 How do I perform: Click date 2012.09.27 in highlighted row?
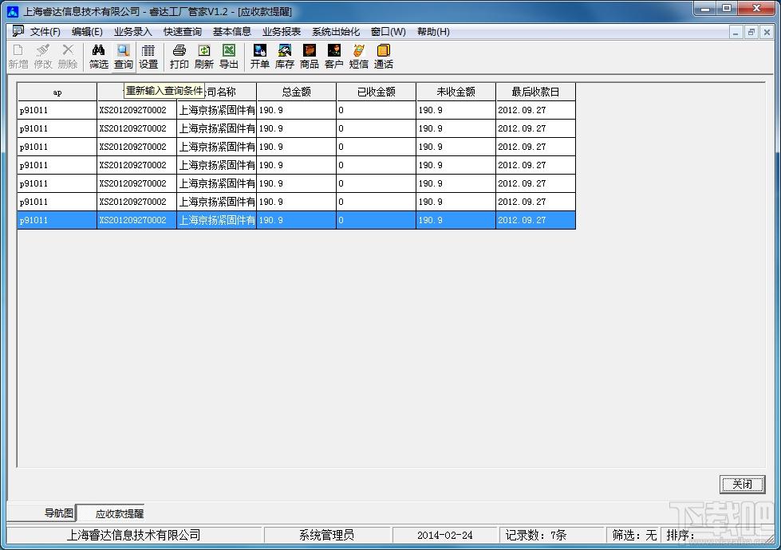click(x=535, y=220)
